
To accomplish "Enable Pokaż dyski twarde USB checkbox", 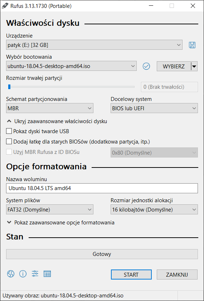I will 9,131.
